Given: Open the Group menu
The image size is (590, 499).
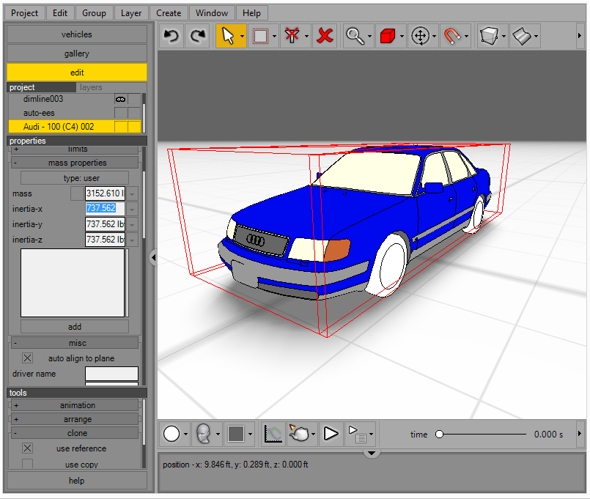Looking at the screenshot, I should [94, 13].
